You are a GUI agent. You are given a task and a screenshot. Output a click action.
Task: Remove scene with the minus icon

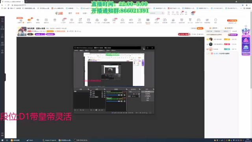pyautogui.click(x=78, y=110)
